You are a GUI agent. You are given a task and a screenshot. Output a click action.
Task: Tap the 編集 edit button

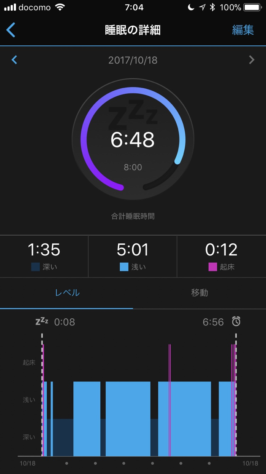243,30
